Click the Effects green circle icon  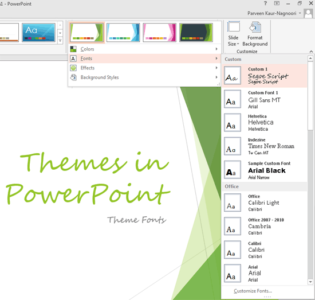(x=73, y=68)
